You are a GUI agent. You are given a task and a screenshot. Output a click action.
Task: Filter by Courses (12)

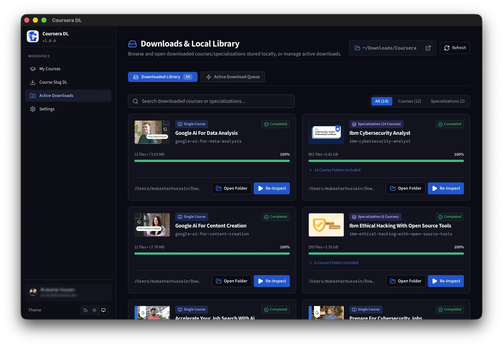tap(409, 101)
